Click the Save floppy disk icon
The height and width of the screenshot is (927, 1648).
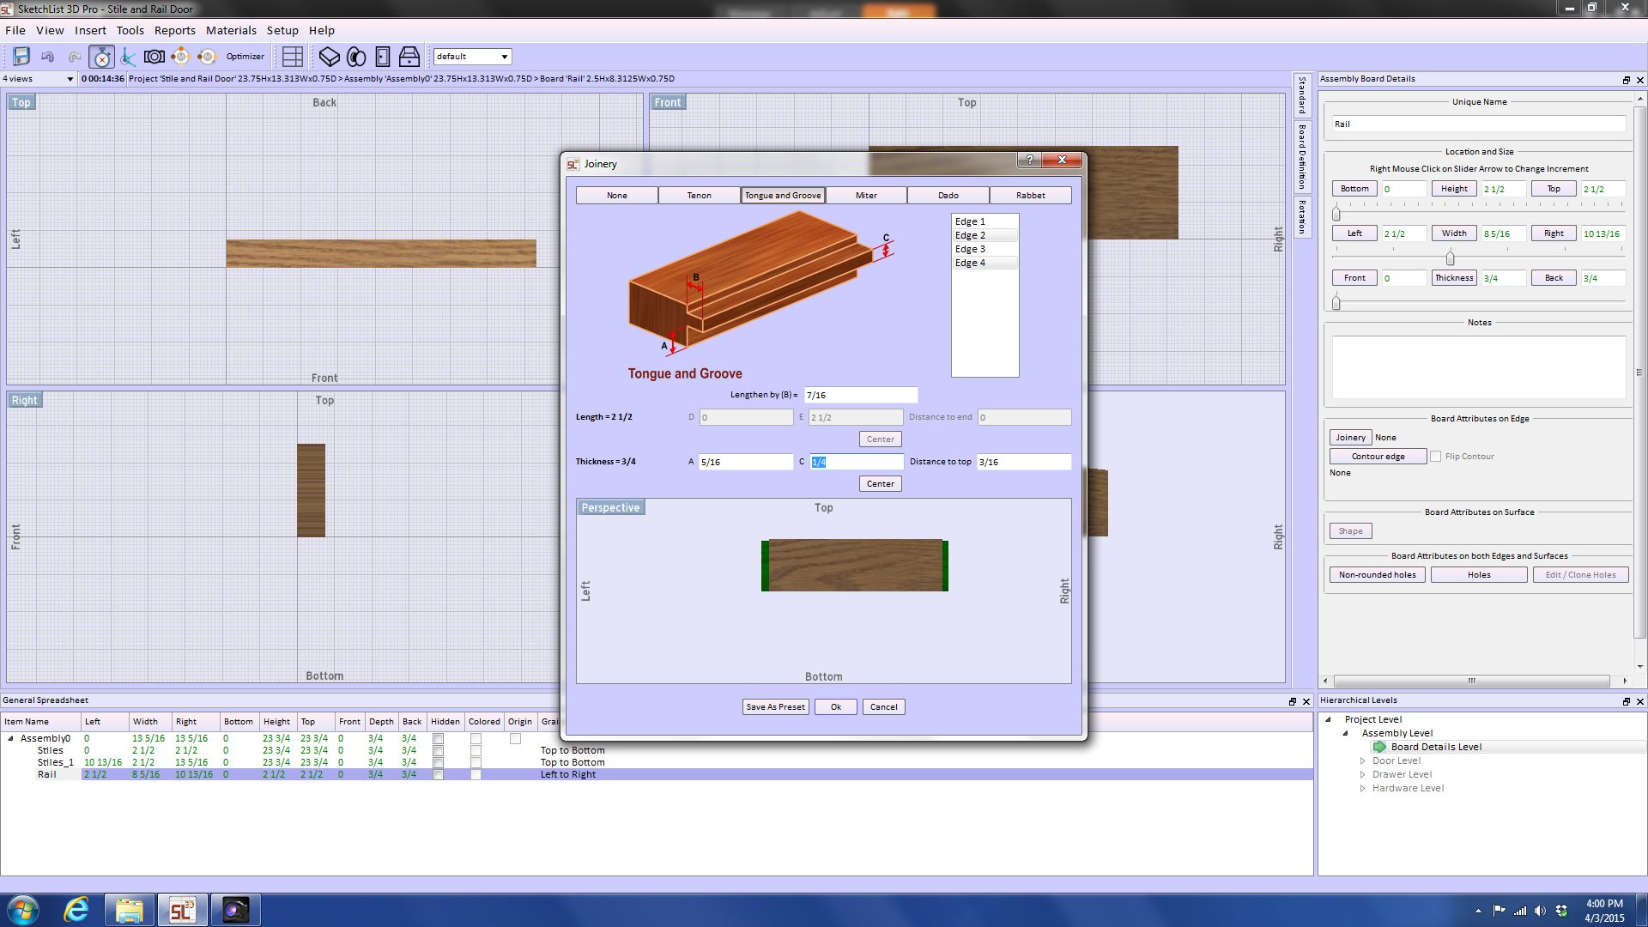coord(21,57)
